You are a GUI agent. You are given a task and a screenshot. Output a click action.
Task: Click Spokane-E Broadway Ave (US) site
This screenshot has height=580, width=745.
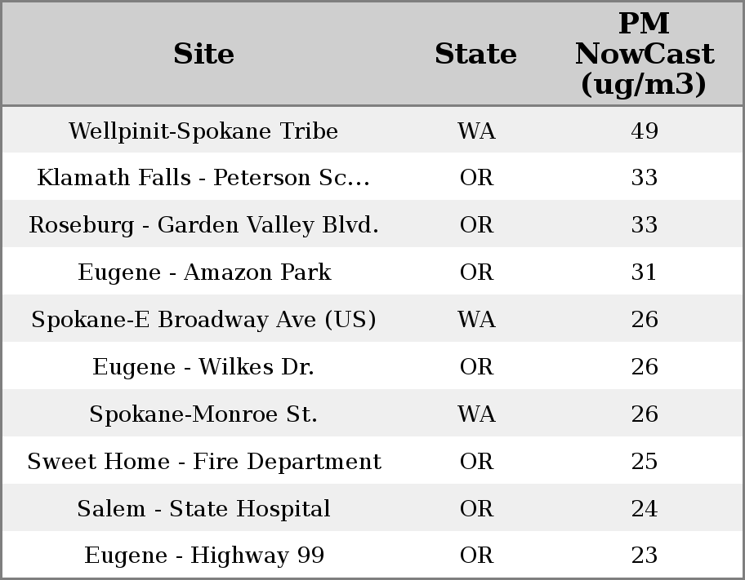pyautogui.click(x=203, y=320)
